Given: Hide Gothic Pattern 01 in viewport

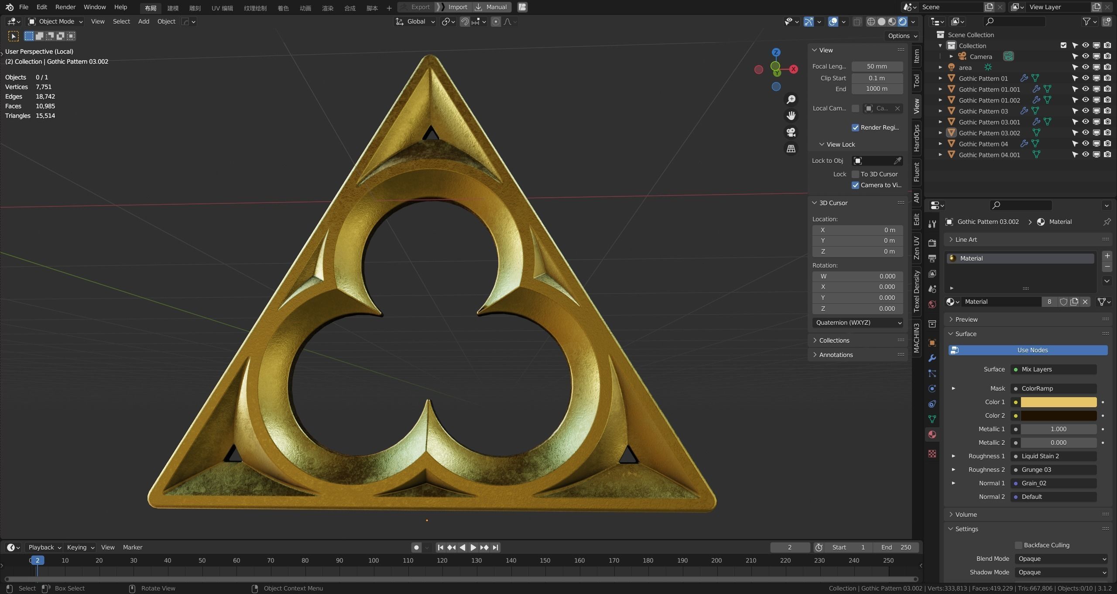Looking at the screenshot, I should tap(1085, 78).
